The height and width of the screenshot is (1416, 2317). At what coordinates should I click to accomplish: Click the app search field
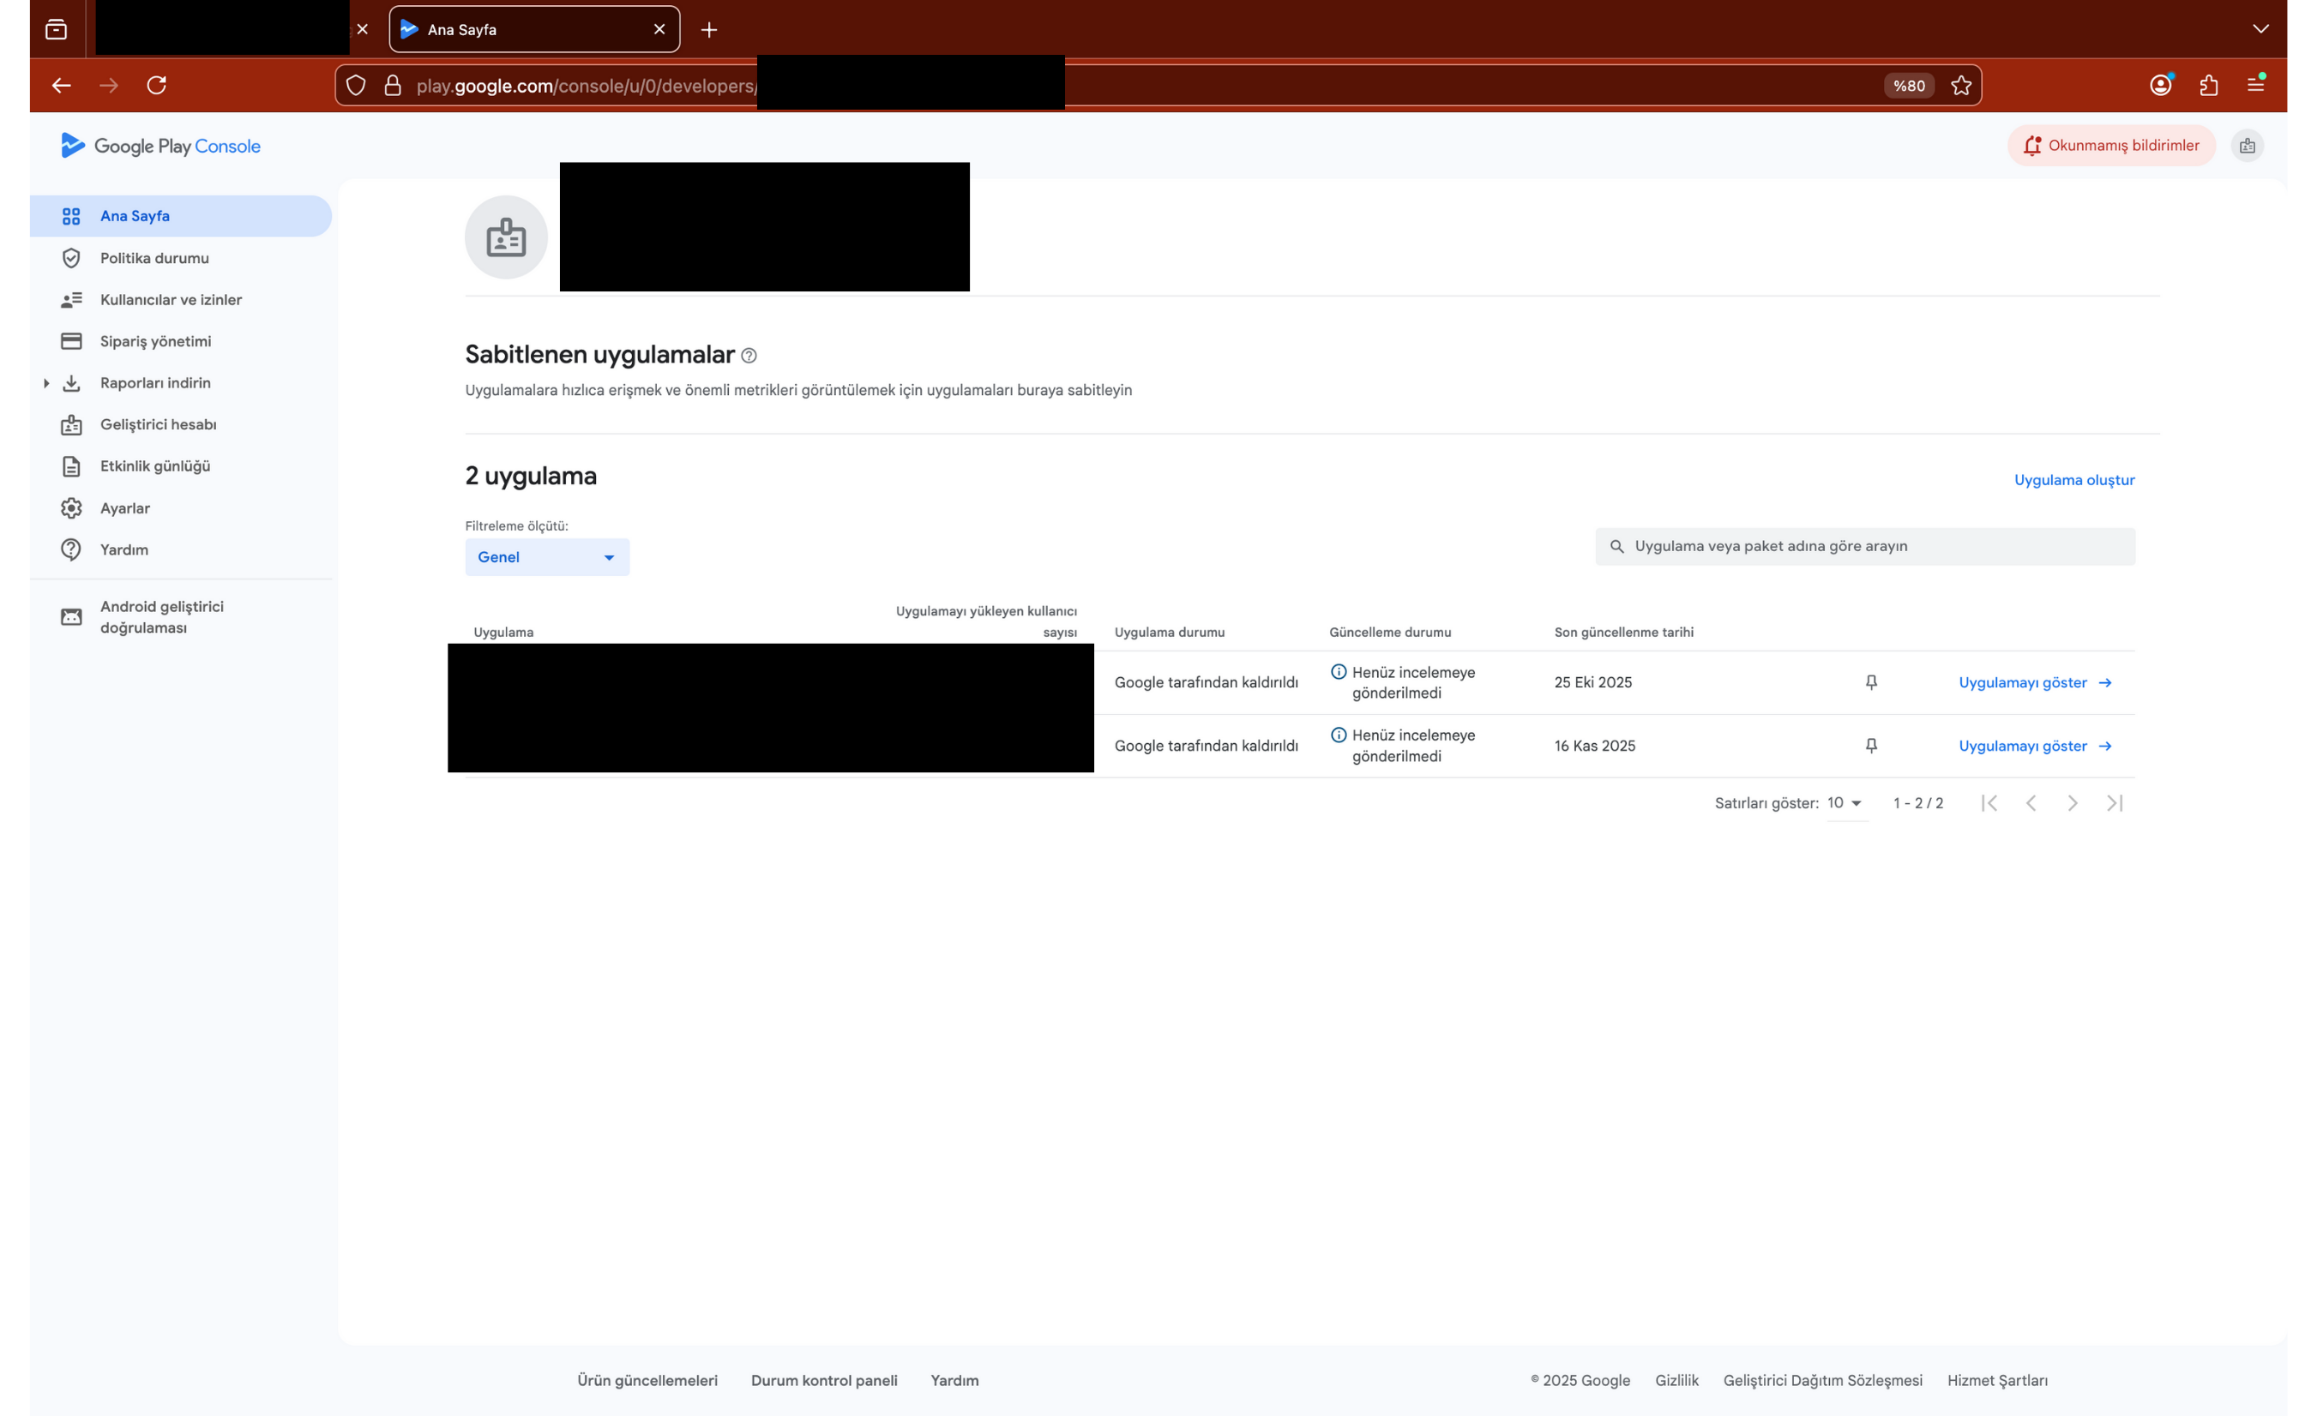click(1865, 546)
